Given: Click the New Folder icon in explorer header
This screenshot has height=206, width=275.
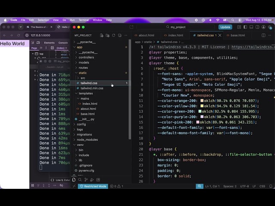Looking at the screenshot, I should 107,35.
